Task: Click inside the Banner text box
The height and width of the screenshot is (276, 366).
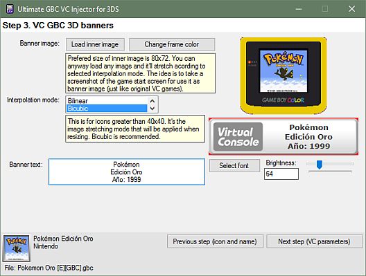Action: [127, 172]
